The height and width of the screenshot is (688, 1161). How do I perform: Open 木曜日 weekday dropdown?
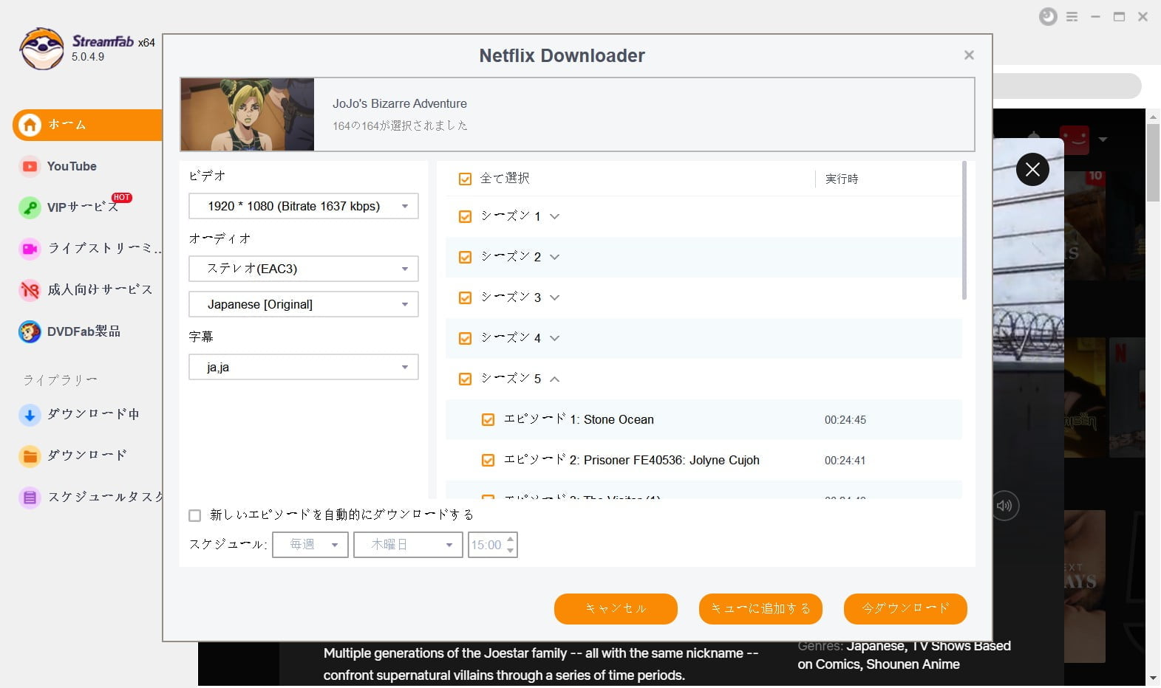408,545
